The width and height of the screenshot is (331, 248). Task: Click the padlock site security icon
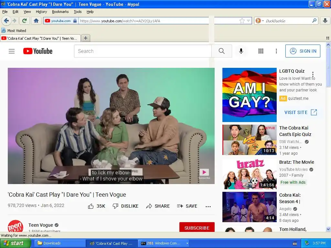click(75, 21)
